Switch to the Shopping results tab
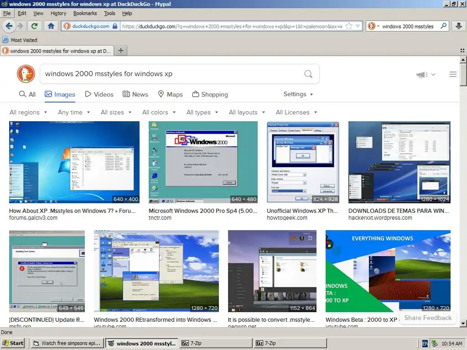The width and height of the screenshot is (467, 350). (x=210, y=94)
